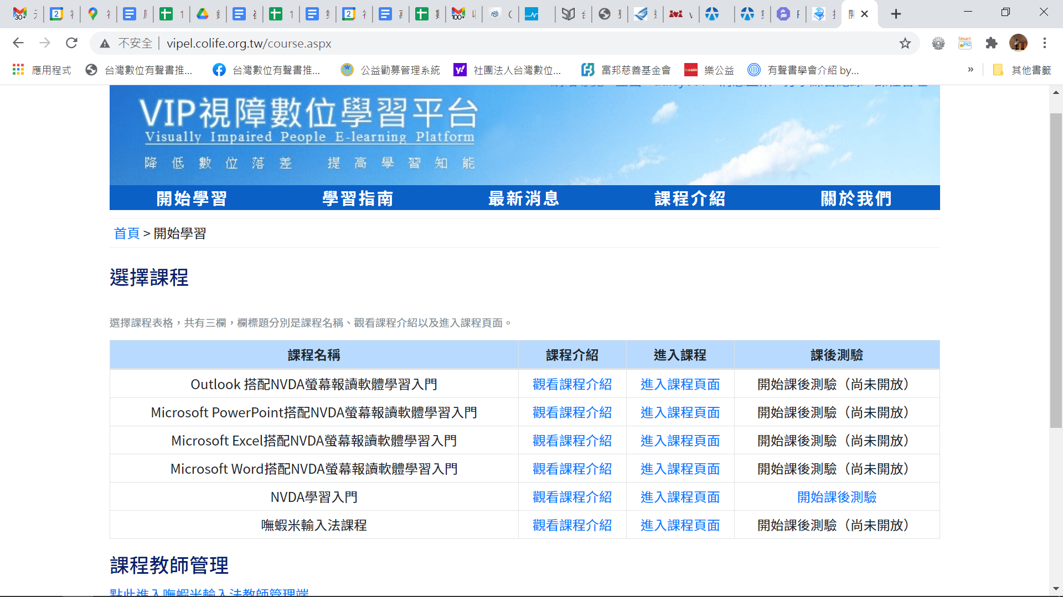Reload the current page
The image size is (1063, 597).
click(x=71, y=43)
